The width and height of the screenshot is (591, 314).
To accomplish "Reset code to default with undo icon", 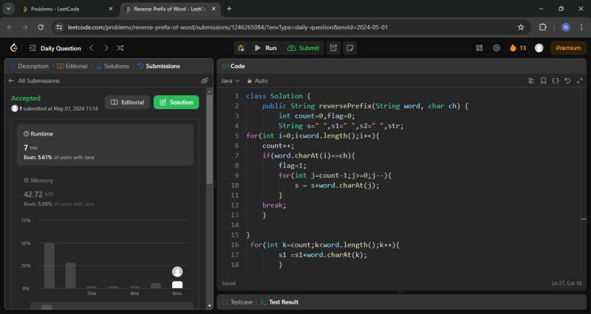I will pyautogui.click(x=567, y=80).
